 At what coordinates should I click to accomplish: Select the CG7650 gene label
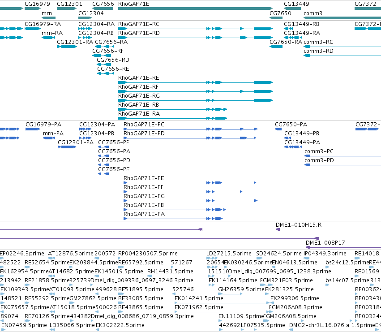[280, 13]
